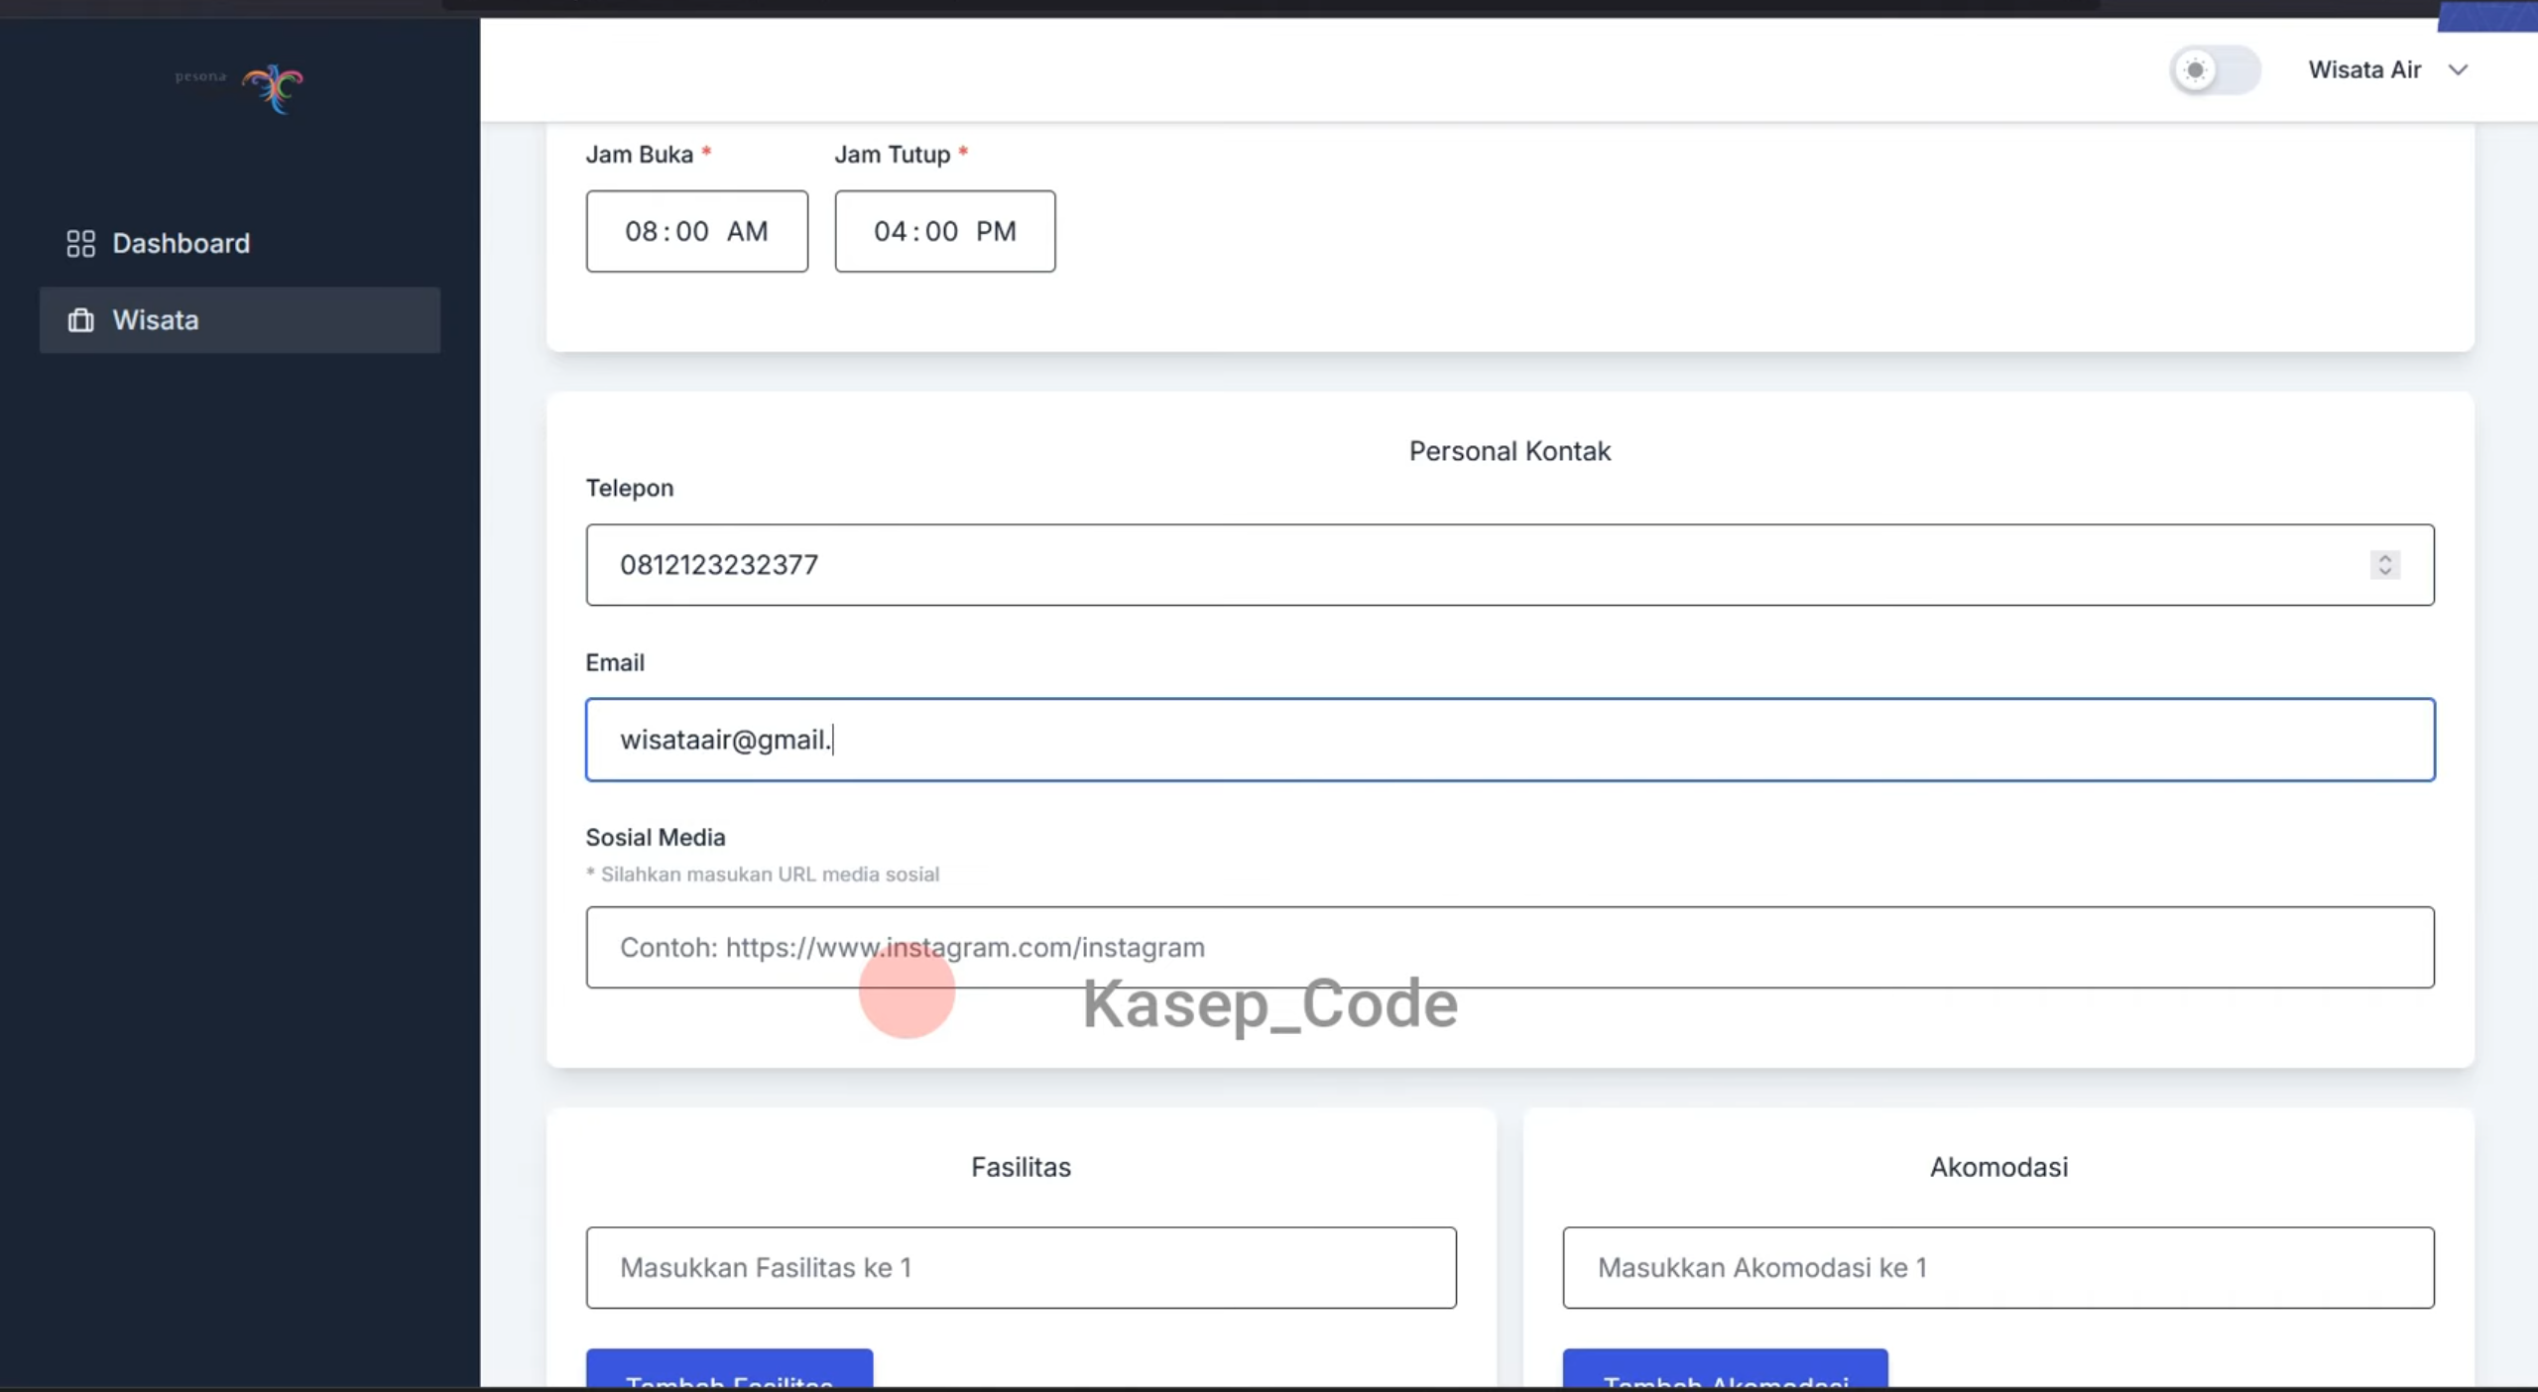Click the Masukkan Akomodasi ke 1 field
2538x1392 pixels.
pyautogui.click(x=1998, y=1268)
